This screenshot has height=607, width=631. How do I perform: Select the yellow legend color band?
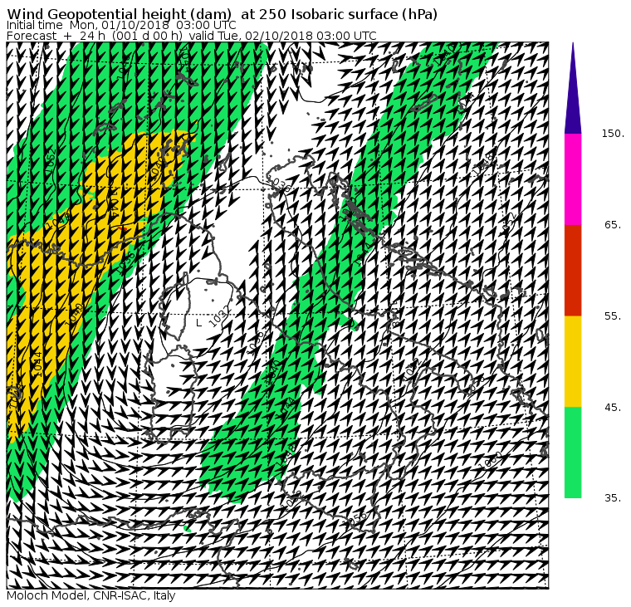tap(573, 361)
